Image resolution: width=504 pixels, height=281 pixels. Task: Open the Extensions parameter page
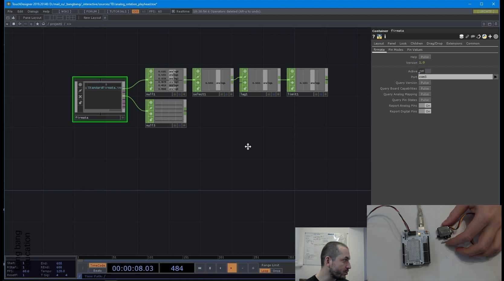[x=454, y=44]
